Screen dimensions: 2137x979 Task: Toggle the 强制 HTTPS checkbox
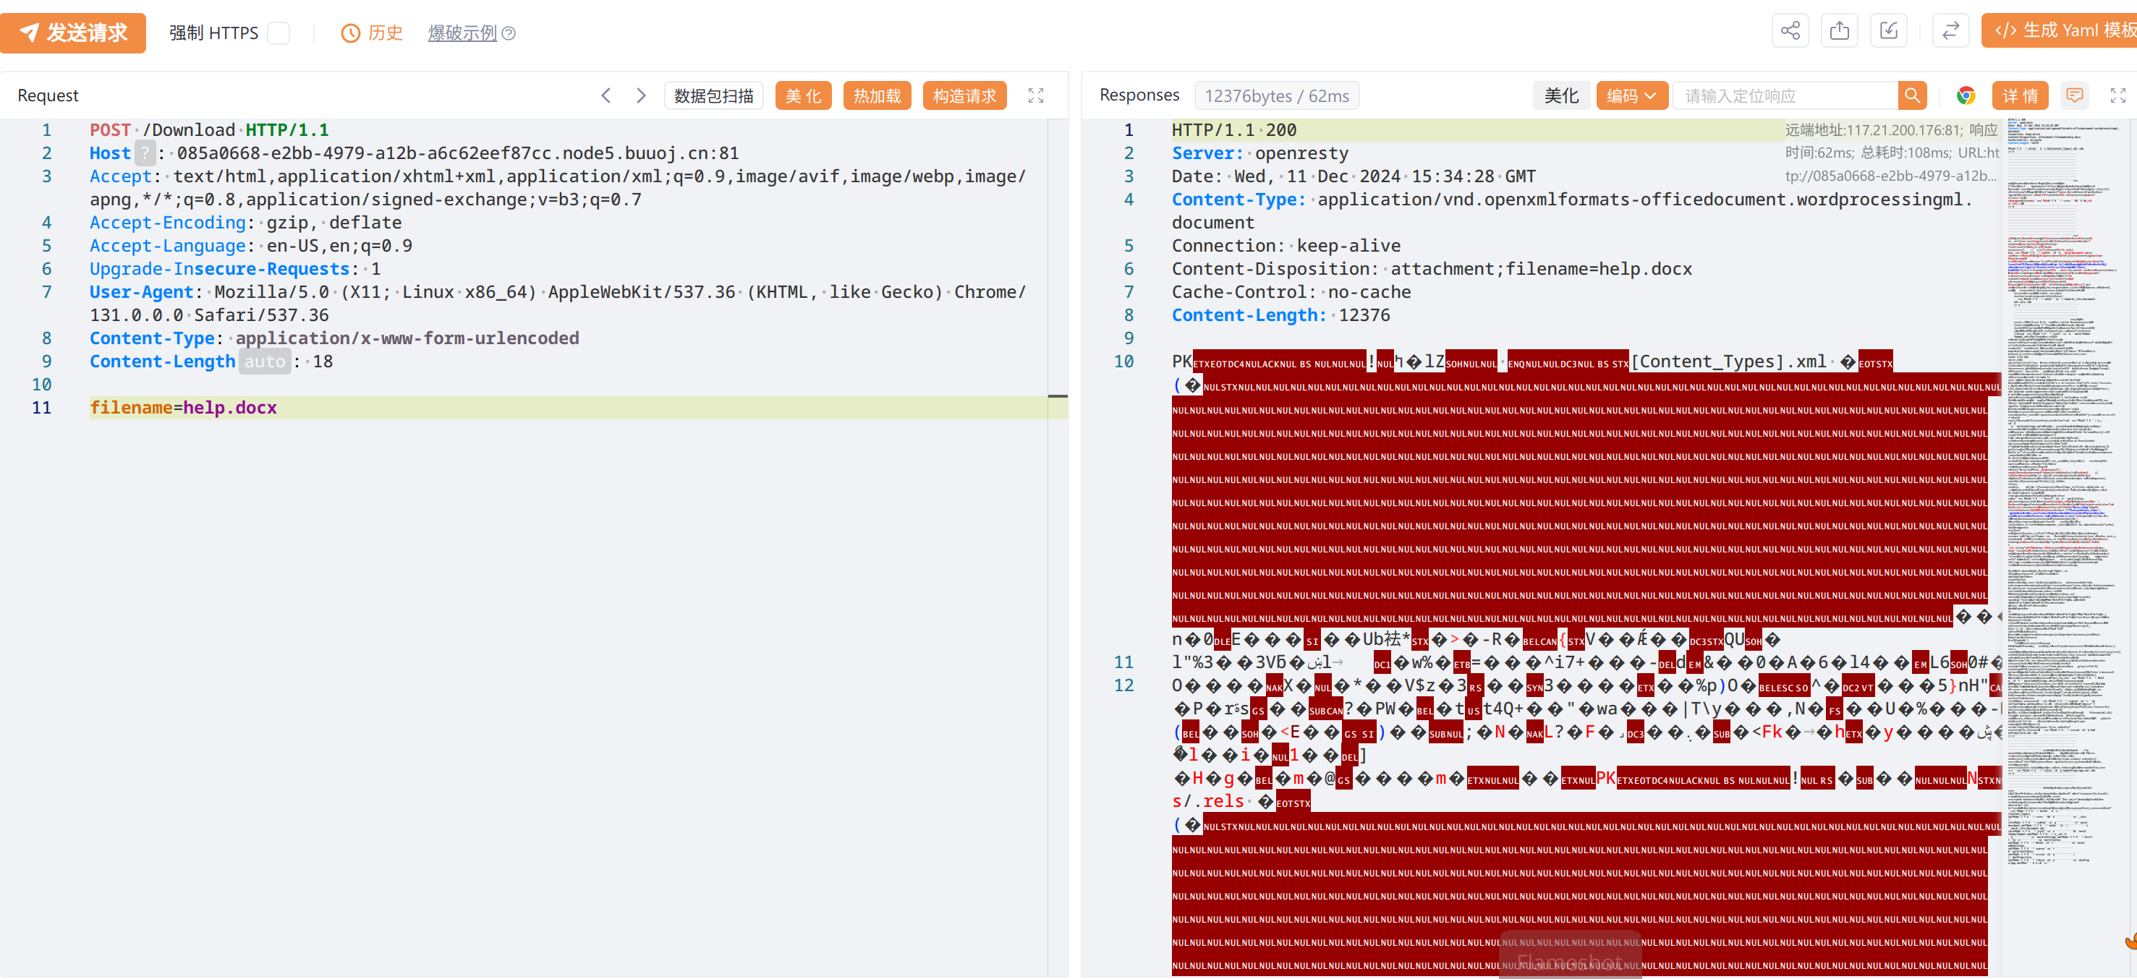(x=279, y=33)
